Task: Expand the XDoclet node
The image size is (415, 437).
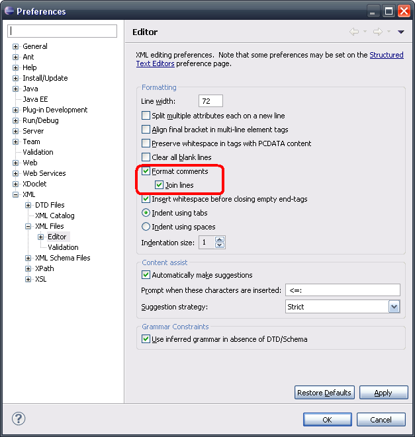Action: pyautogui.click(x=16, y=184)
